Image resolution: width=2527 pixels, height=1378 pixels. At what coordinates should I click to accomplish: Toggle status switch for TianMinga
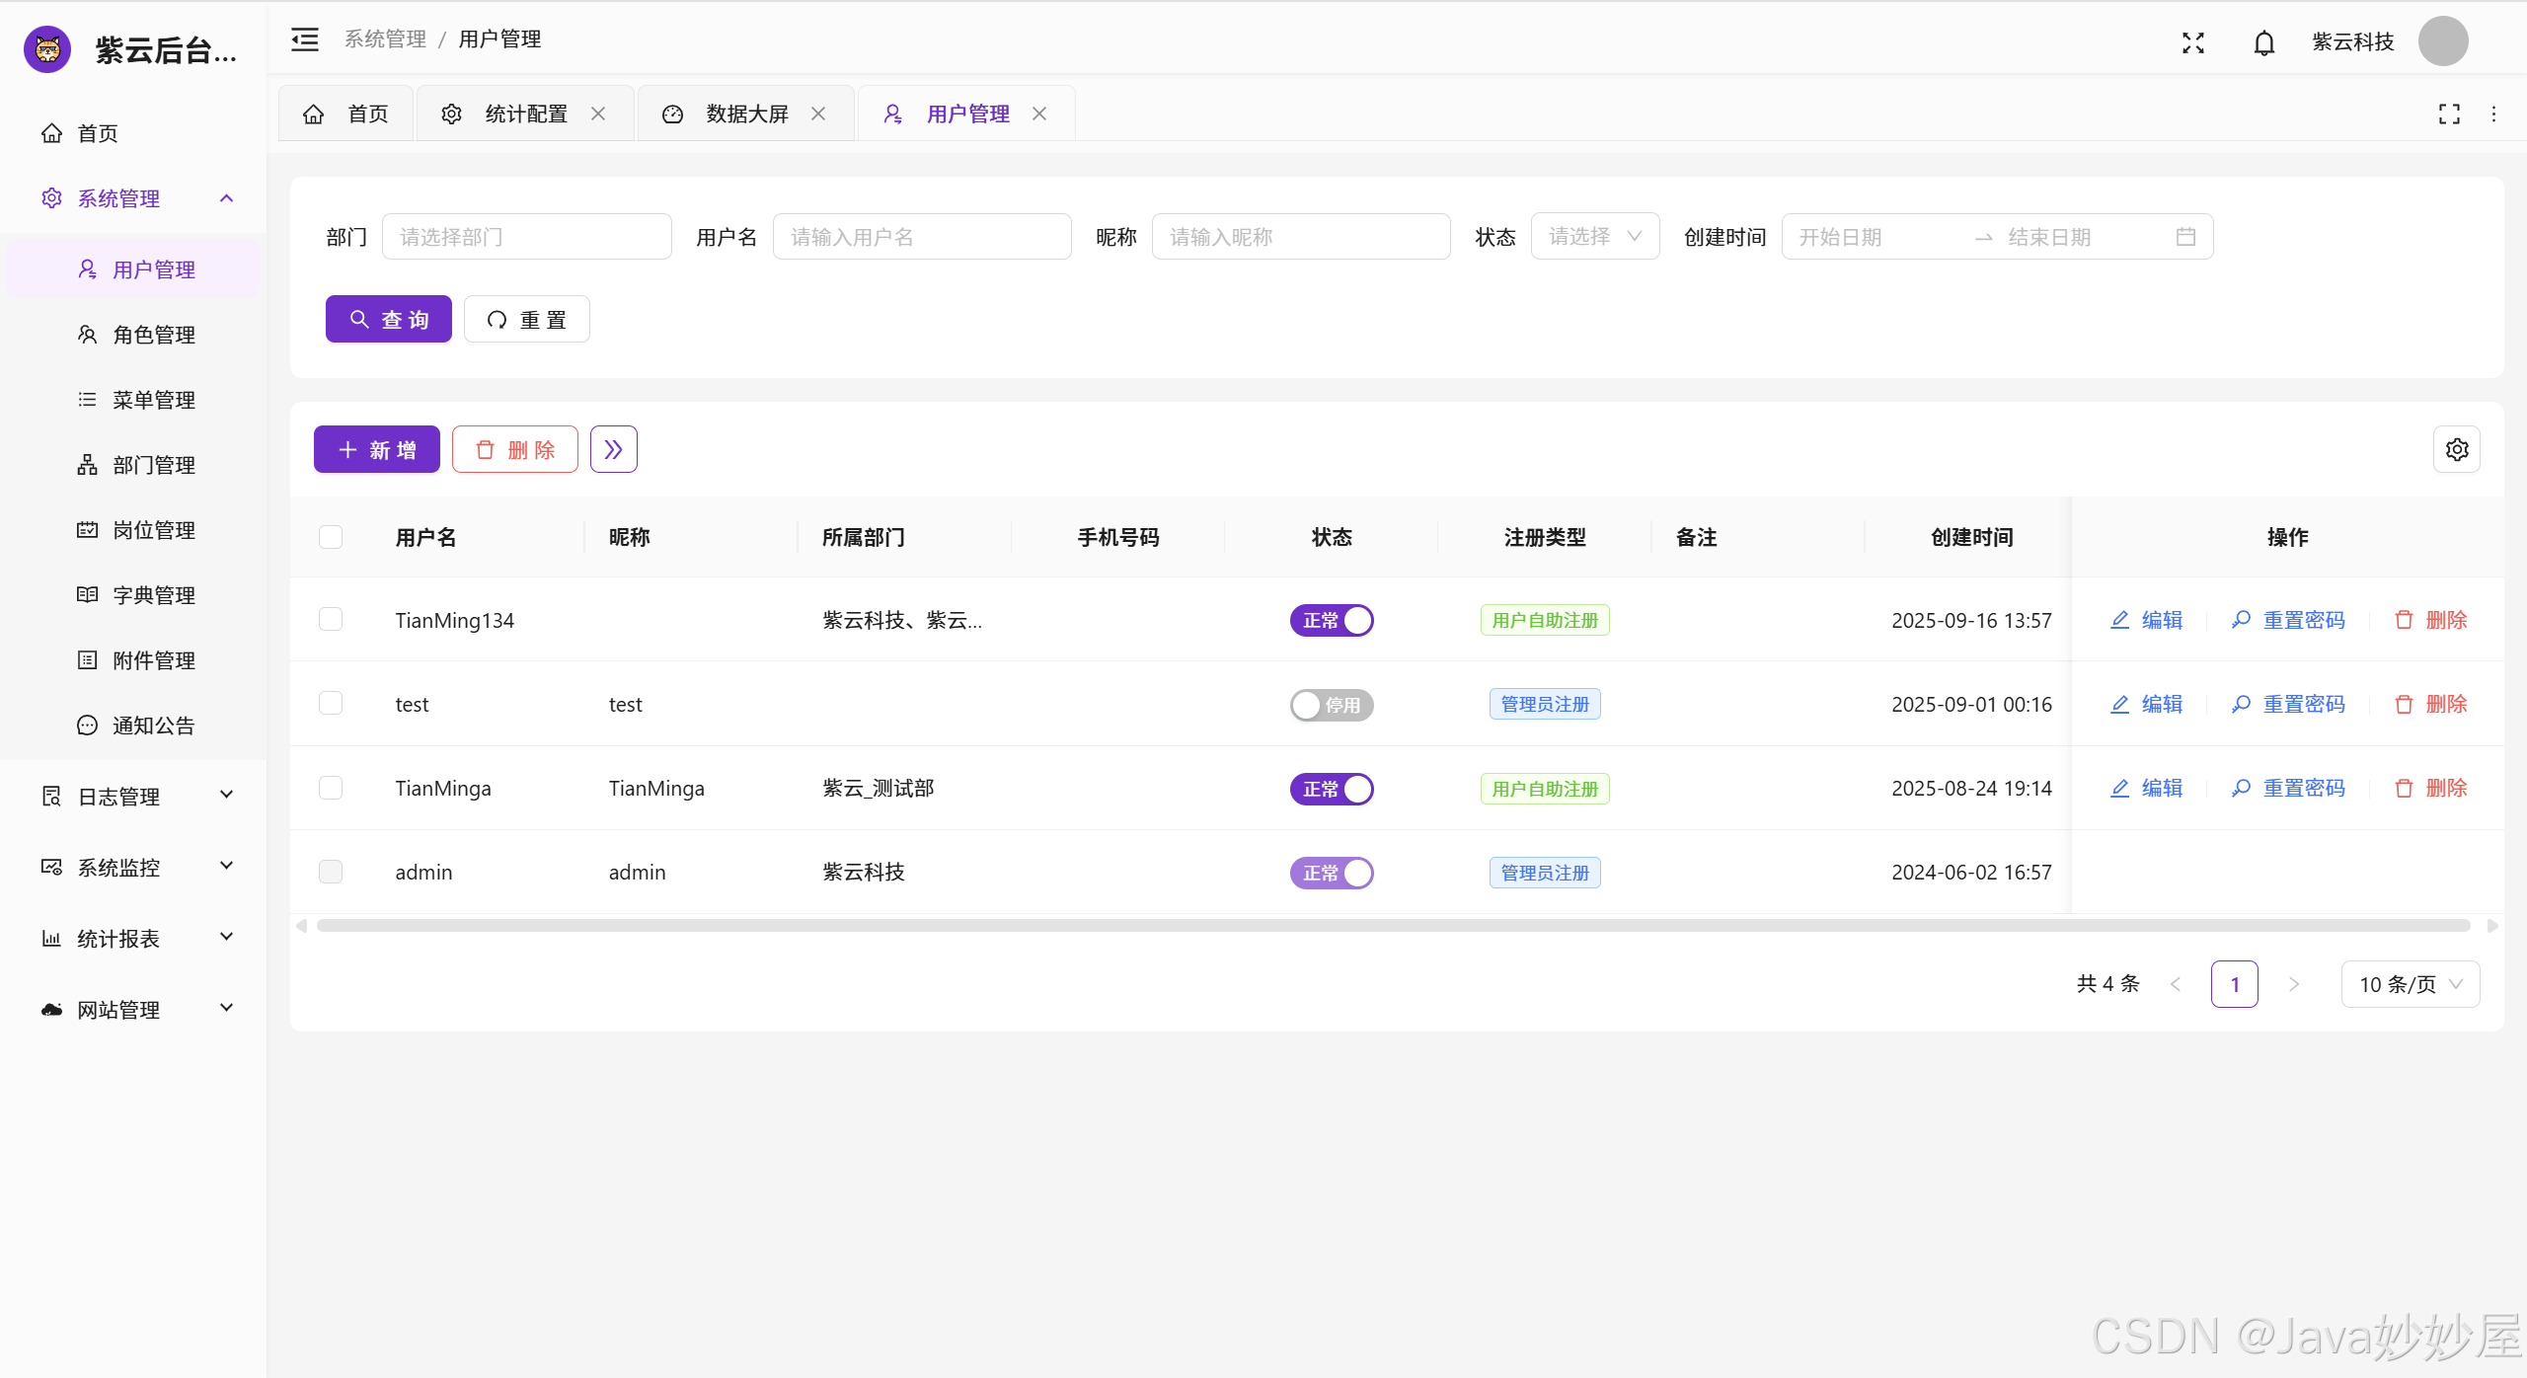coord(1332,789)
